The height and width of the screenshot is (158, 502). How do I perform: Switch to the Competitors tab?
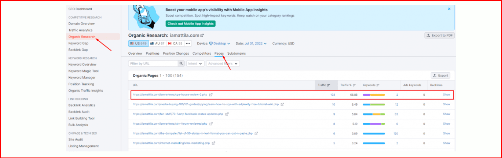(x=202, y=54)
